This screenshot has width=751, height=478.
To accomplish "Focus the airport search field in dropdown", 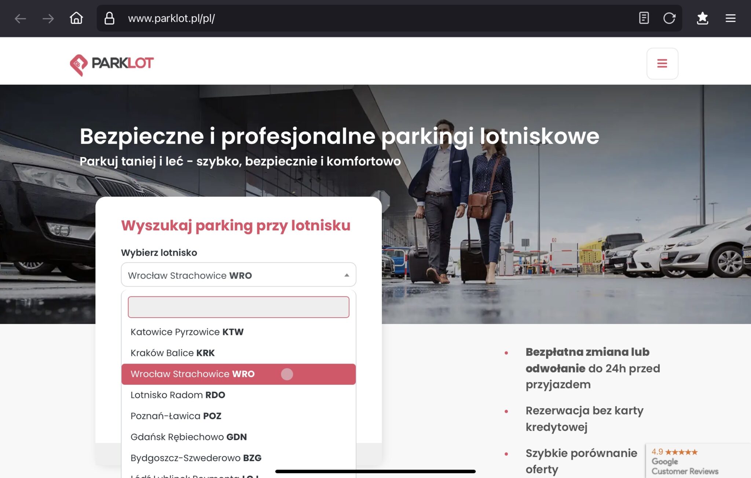I will coord(238,307).
